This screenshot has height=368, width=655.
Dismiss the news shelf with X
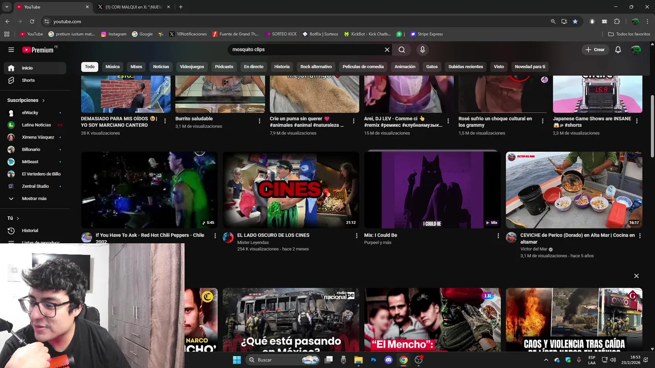[636, 276]
